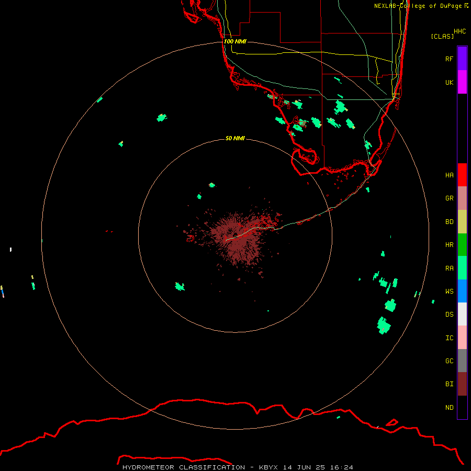Pick the HR dark green legend swatch
This screenshot has height=471, width=471.
click(462, 245)
